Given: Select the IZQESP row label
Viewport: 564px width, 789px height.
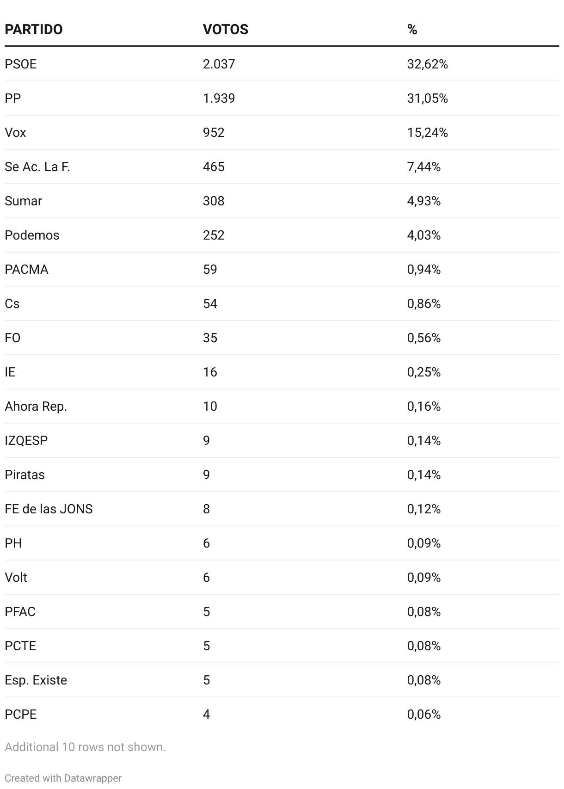Looking at the screenshot, I should click(x=26, y=440).
